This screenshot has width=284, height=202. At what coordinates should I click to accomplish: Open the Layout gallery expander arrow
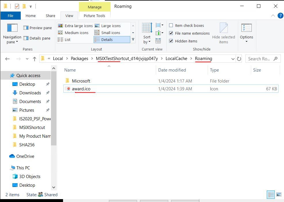coord(133,40)
